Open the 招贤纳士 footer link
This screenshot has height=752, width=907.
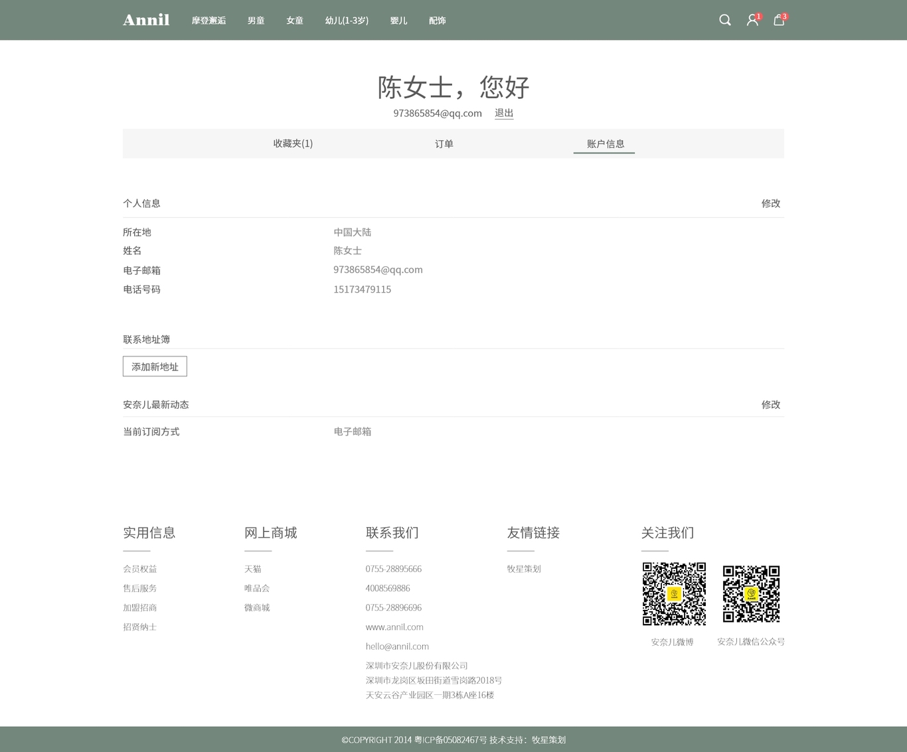[x=140, y=627]
